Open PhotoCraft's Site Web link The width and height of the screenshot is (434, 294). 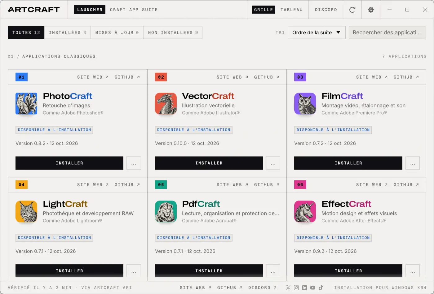pos(93,77)
